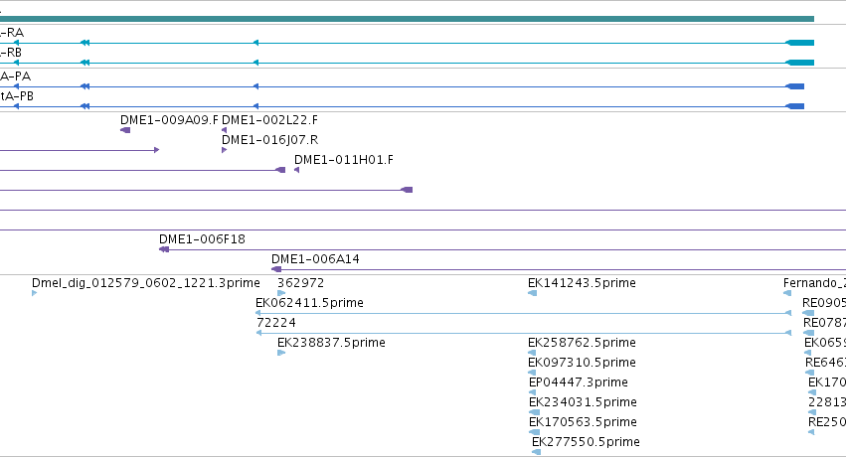Select the DME1-006A14 feature arrowhead
The width and height of the screenshot is (846, 457).
[x=276, y=269]
